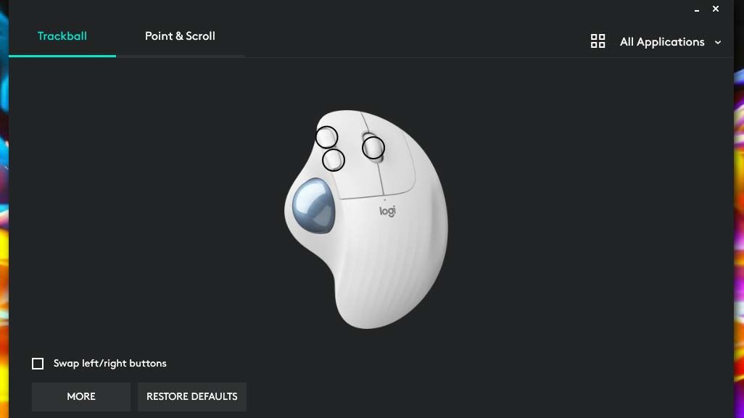Enable the Swap left/right buttons checkbox

[38, 364]
